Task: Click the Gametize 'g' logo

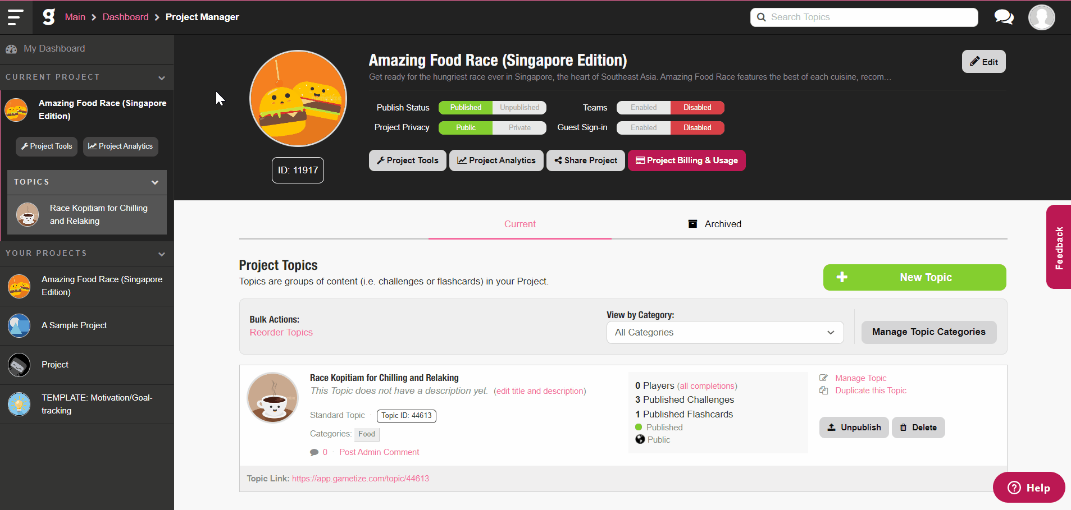Action: pyautogui.click(x=49, y=17)
